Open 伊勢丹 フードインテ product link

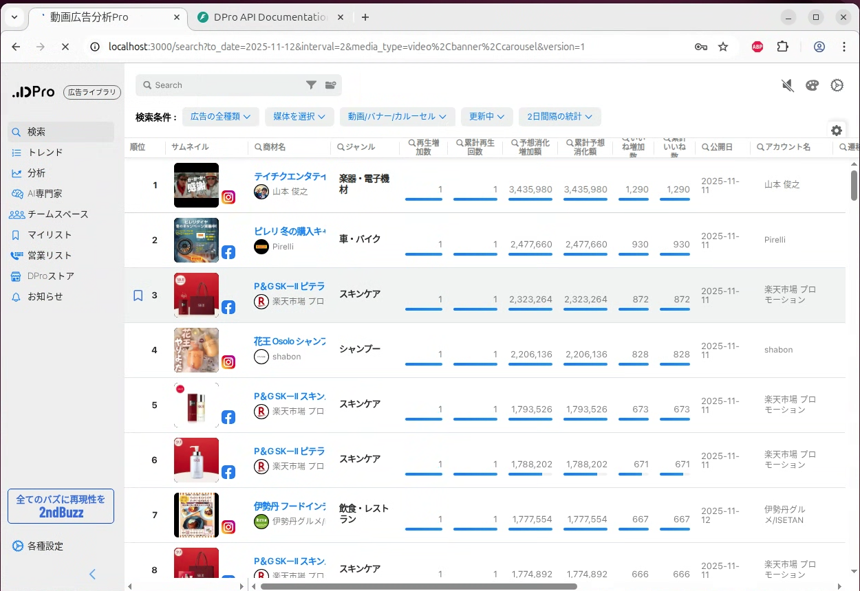point(290,506)
